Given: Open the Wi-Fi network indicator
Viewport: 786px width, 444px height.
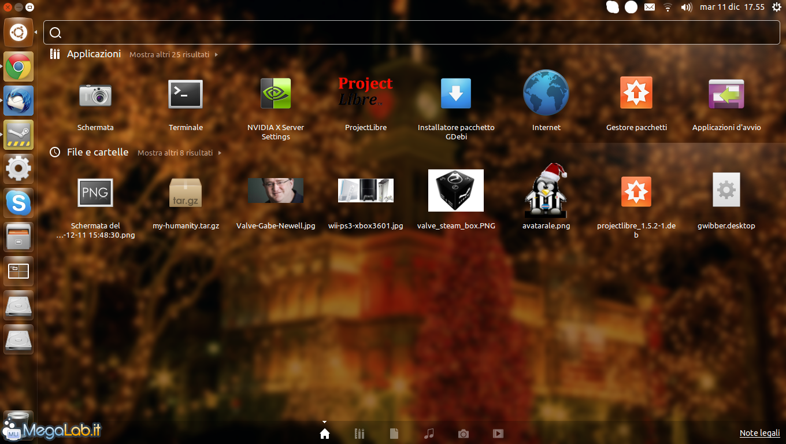Looking at the screenshot, I should [x=668, y=7].
